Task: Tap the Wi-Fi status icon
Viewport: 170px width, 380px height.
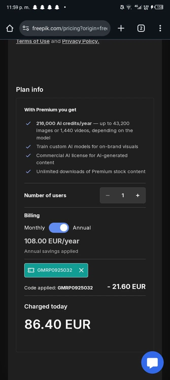Action: coord(129,7)
